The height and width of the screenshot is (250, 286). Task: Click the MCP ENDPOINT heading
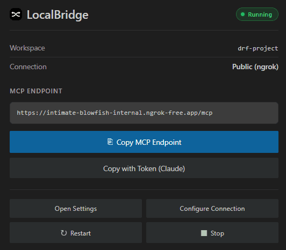(x=36, y=91)
